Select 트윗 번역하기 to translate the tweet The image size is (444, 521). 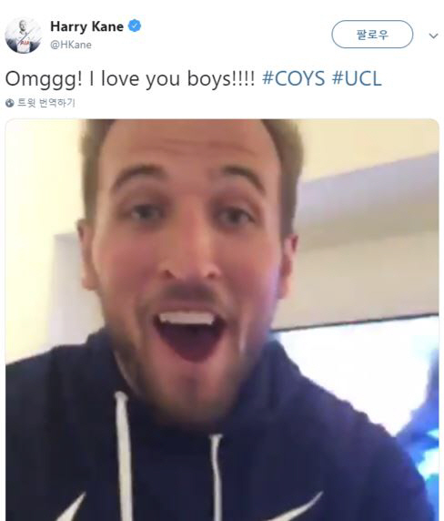point(46,103)
